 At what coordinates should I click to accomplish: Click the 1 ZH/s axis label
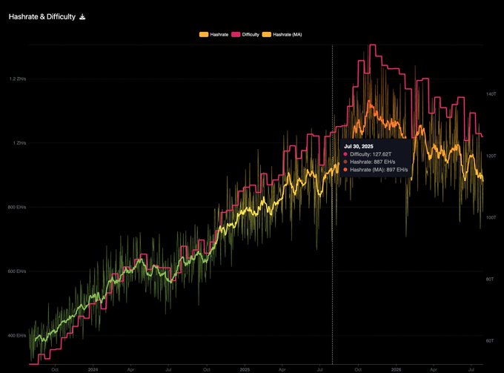pyautogui.click(x=19, y=143)
